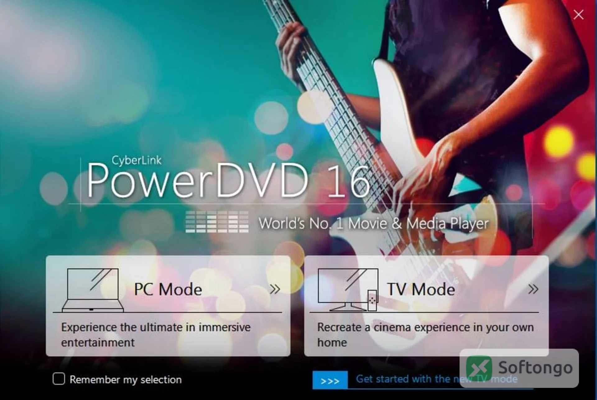Click the CyberLink brand text

137,160
